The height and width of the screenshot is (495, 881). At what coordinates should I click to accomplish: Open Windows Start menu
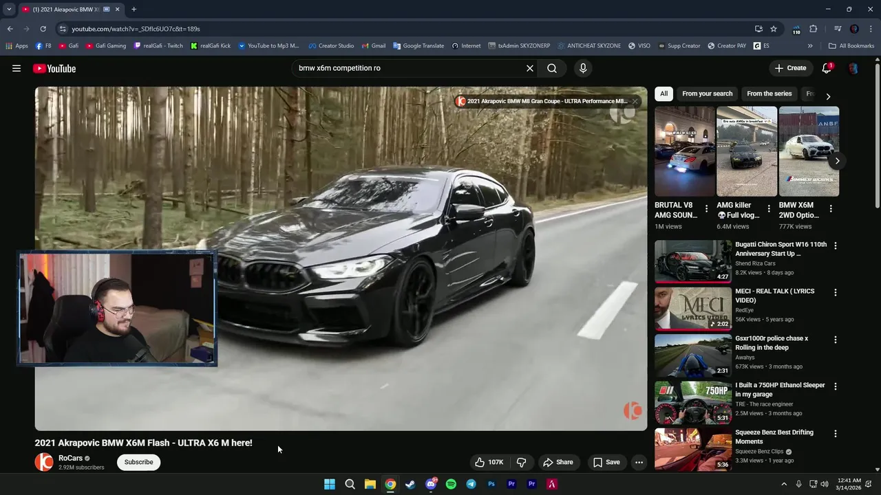pyautogui.click(x=330, y=484)
